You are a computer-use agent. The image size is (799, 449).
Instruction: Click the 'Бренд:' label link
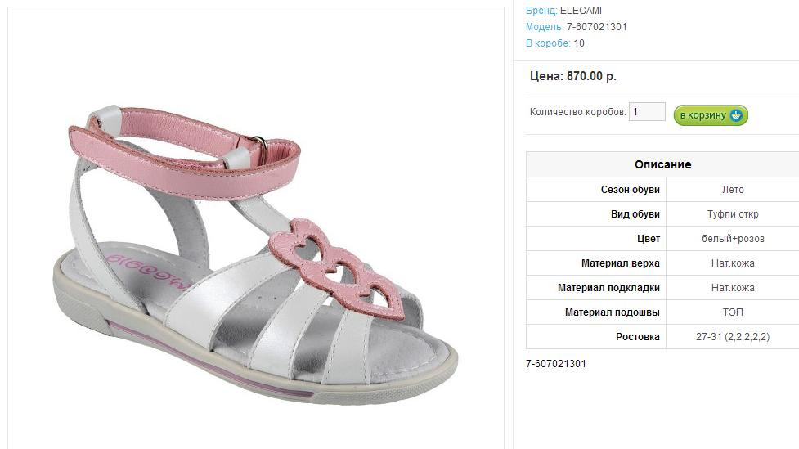click(541, 10)
